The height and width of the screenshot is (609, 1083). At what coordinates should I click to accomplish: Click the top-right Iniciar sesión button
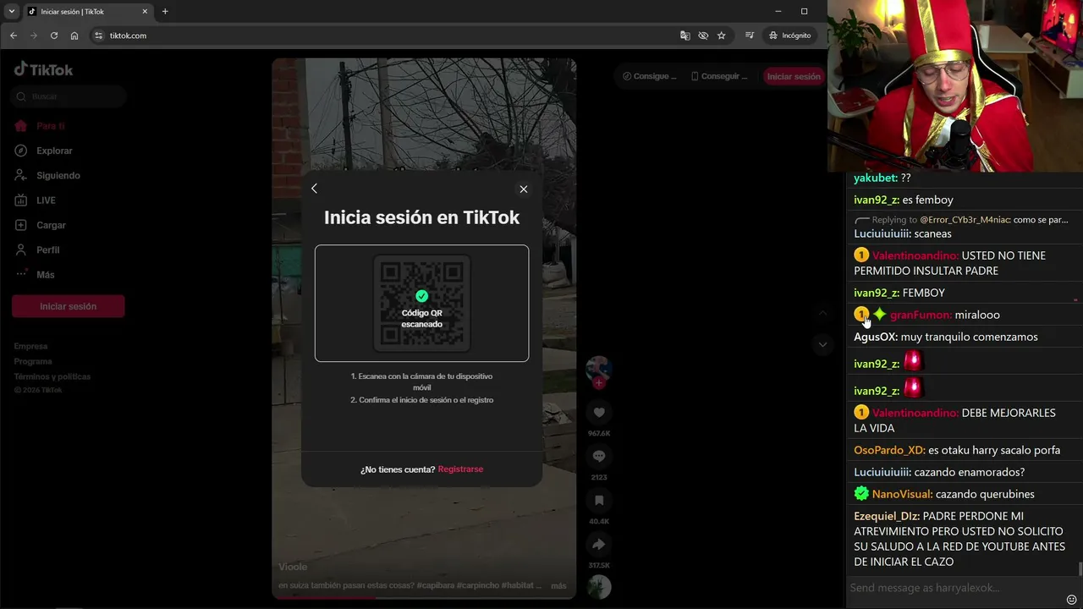point(794,76)
